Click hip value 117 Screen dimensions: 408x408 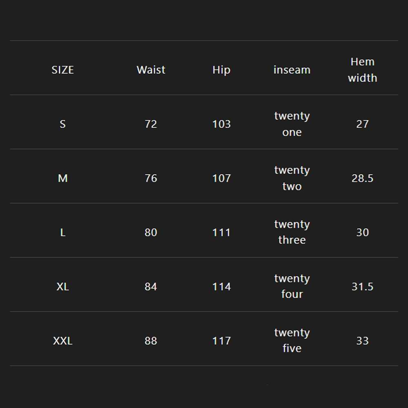[221, 341]
